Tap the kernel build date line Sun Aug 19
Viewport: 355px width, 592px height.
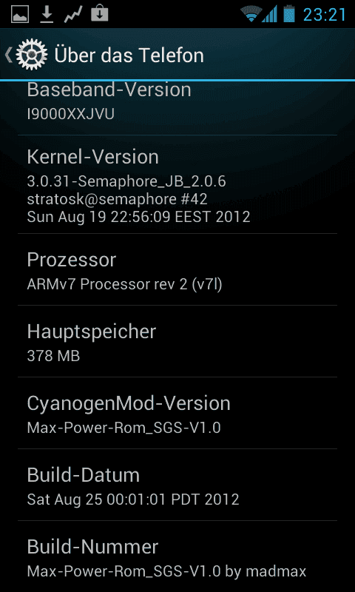pyautogui.click(x=138, y=217)
